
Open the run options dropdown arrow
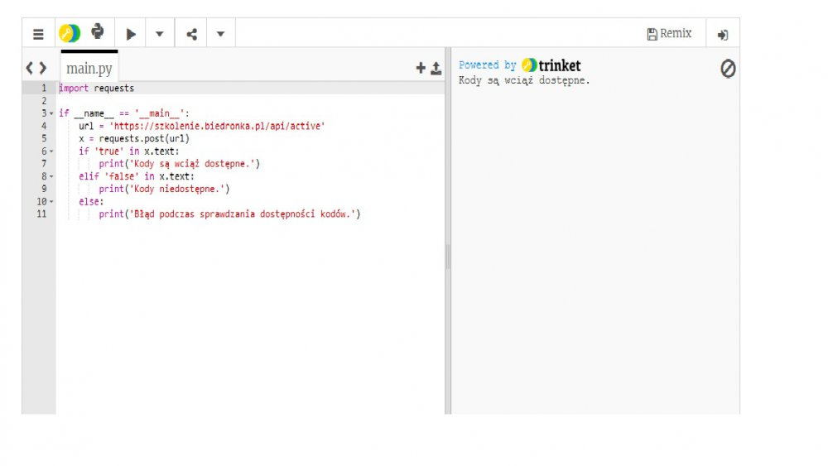click(160, 34)
